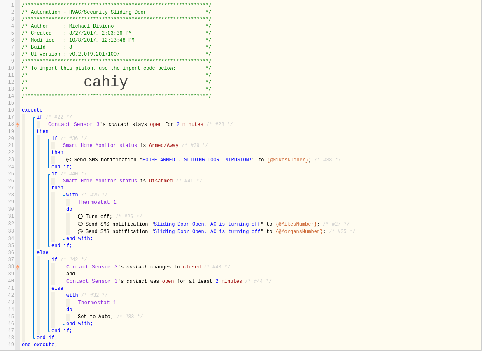The image size is (485, 354).
Task: Click the Disarmed status value
Action: 161,181
